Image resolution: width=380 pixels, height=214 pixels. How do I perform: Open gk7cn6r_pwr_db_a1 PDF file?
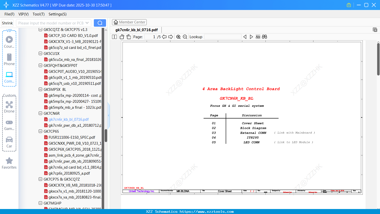[73, 125]
